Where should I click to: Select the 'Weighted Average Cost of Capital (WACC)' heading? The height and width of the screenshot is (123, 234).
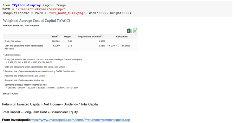click(x=36, y=21)
